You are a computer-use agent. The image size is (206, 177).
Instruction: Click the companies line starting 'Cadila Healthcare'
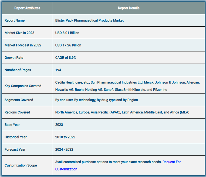click(127, 82)
